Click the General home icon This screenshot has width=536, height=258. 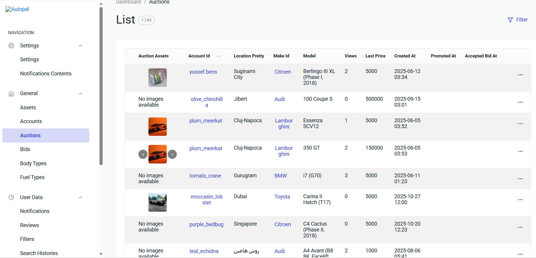11,94
